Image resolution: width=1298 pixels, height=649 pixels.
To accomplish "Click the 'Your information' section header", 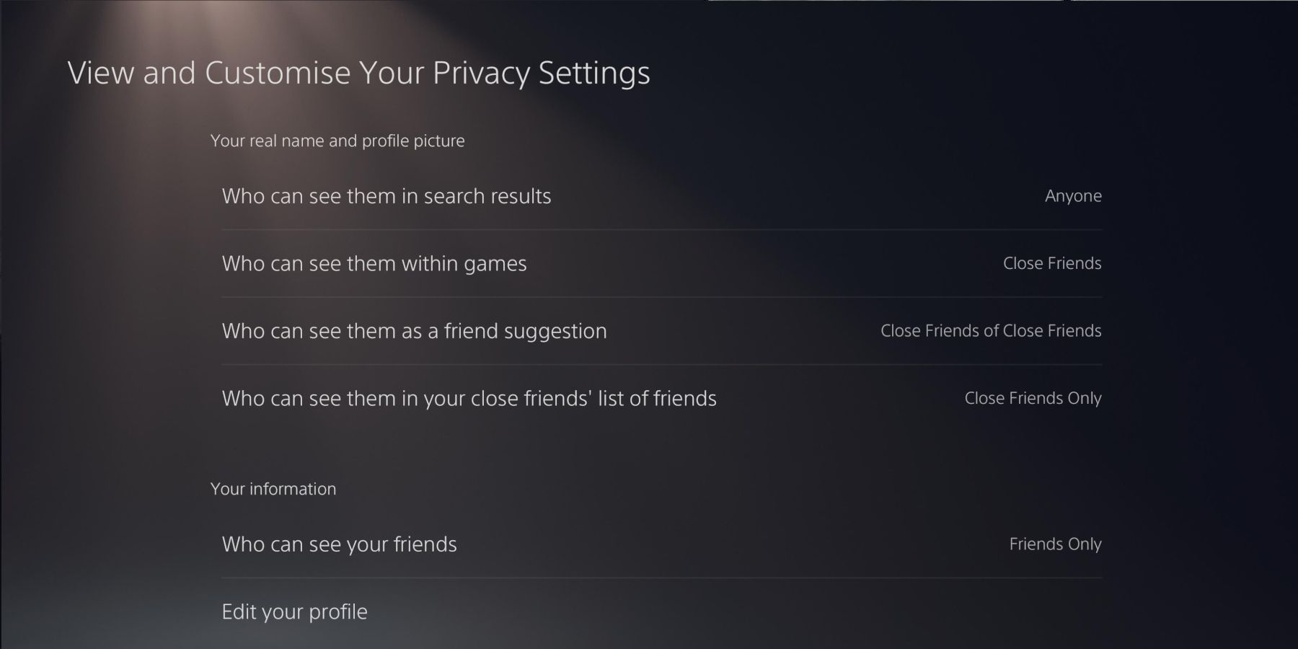I will pos(273,488).
